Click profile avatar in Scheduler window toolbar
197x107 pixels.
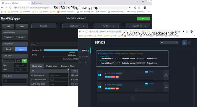pyautogui.click(x=145, y=8)
